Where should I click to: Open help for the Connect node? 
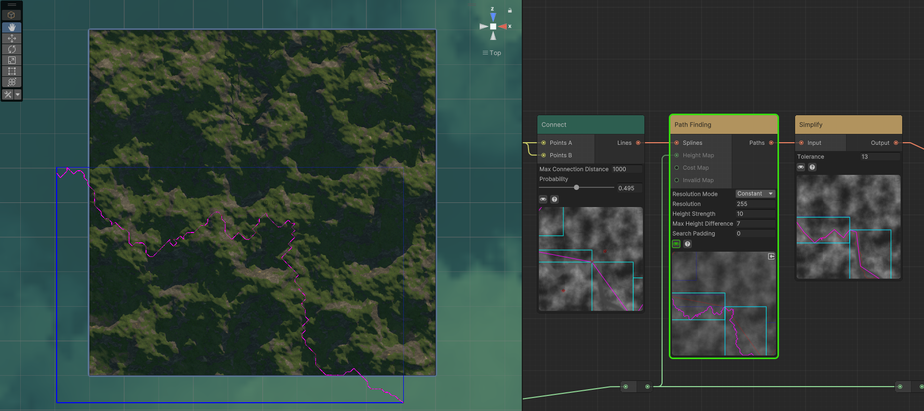click(x=555, y=199)
